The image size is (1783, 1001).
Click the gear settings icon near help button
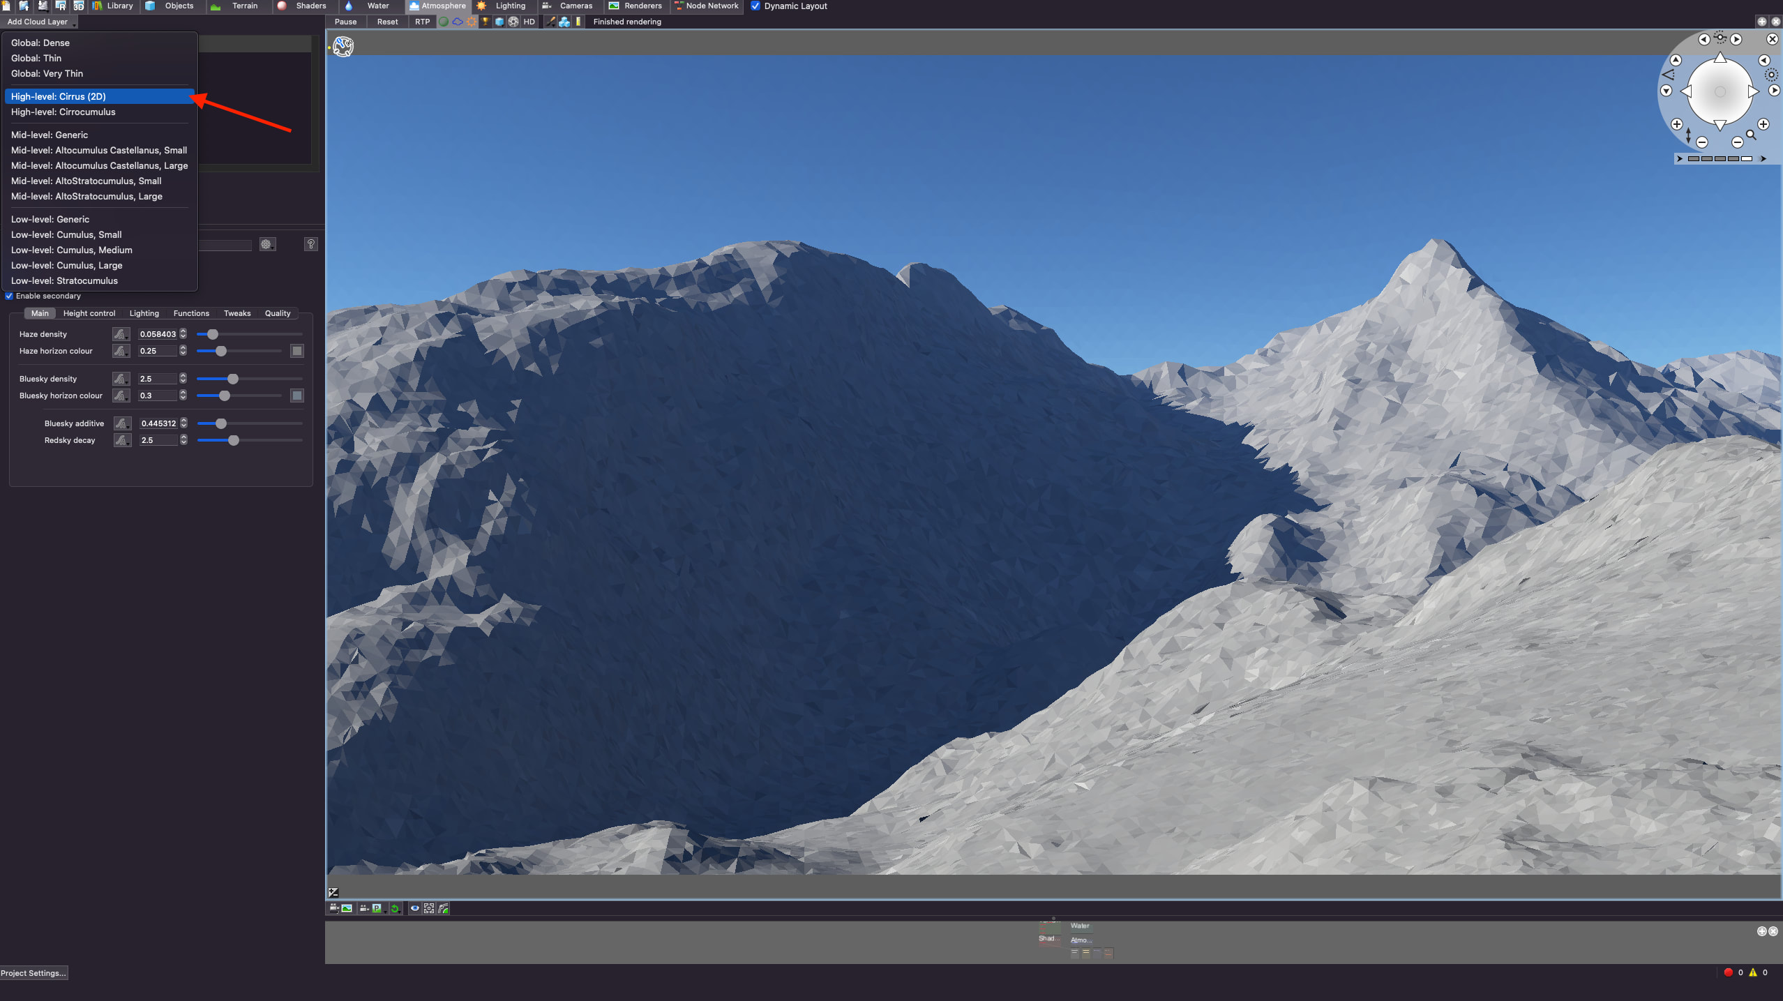click(x=266, y=244)
